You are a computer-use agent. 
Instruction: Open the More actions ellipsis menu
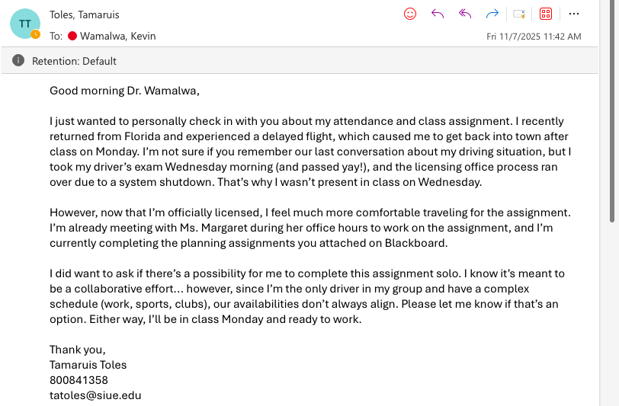click(x=574, y=14)
